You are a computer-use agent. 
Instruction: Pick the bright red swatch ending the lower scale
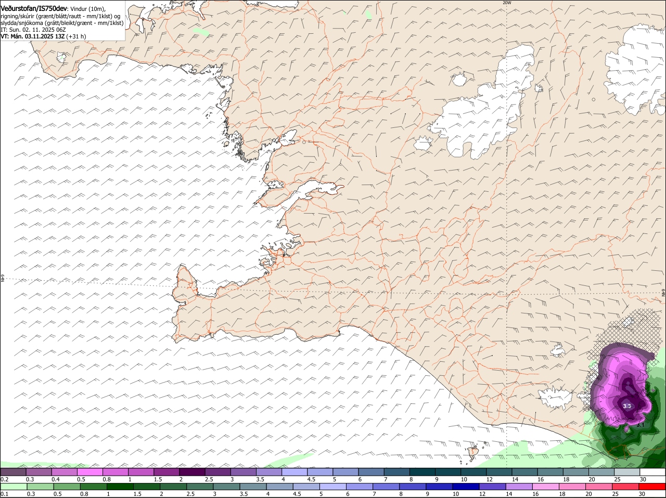pyautogui.click(x=652, y=487)
